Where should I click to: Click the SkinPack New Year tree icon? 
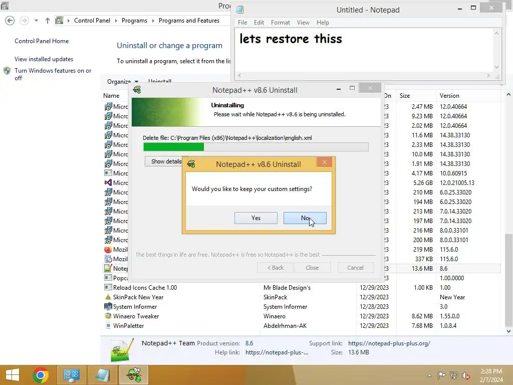click(x=108, y=297)
